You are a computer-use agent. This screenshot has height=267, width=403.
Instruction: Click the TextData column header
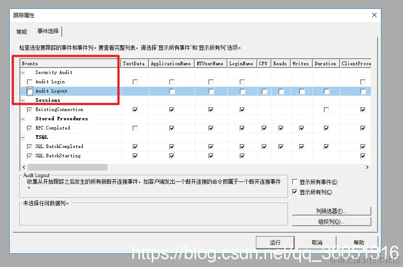pyautogui.click(x=135, y=63)
